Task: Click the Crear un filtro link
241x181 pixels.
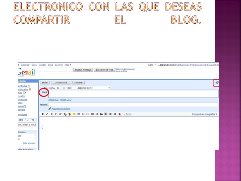Action: point(121,71)
